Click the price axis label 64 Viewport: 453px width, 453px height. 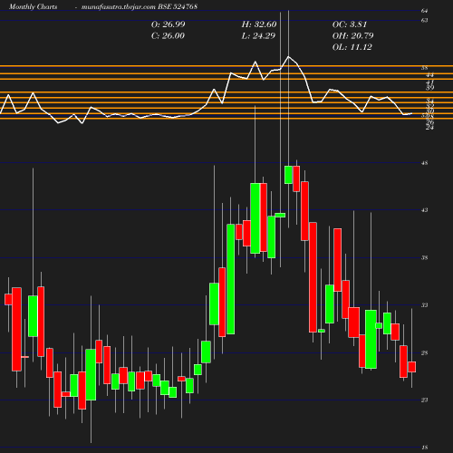(425, 11)
